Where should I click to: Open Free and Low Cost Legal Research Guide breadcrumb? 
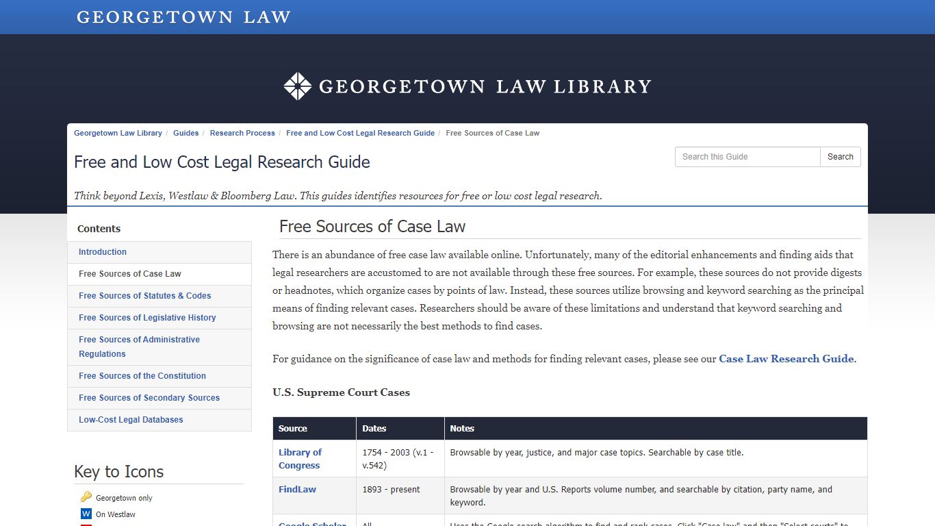pyautogui.click(x=361, y=133)
